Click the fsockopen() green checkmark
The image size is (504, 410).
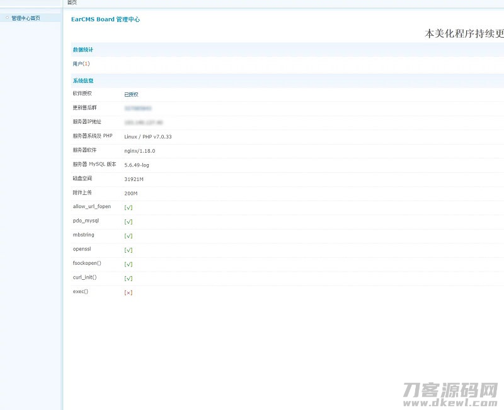click(x=129, y=264)
